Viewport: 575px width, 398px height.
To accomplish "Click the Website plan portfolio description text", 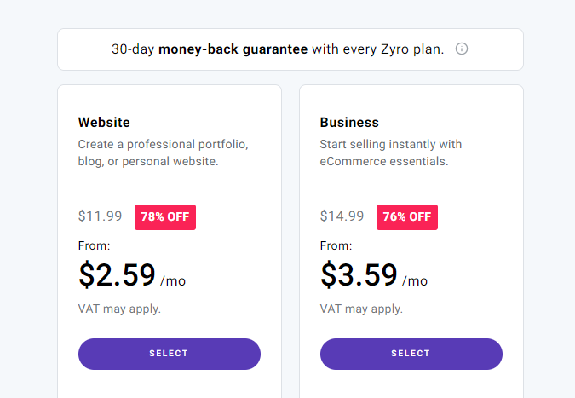I will (163, 153).
